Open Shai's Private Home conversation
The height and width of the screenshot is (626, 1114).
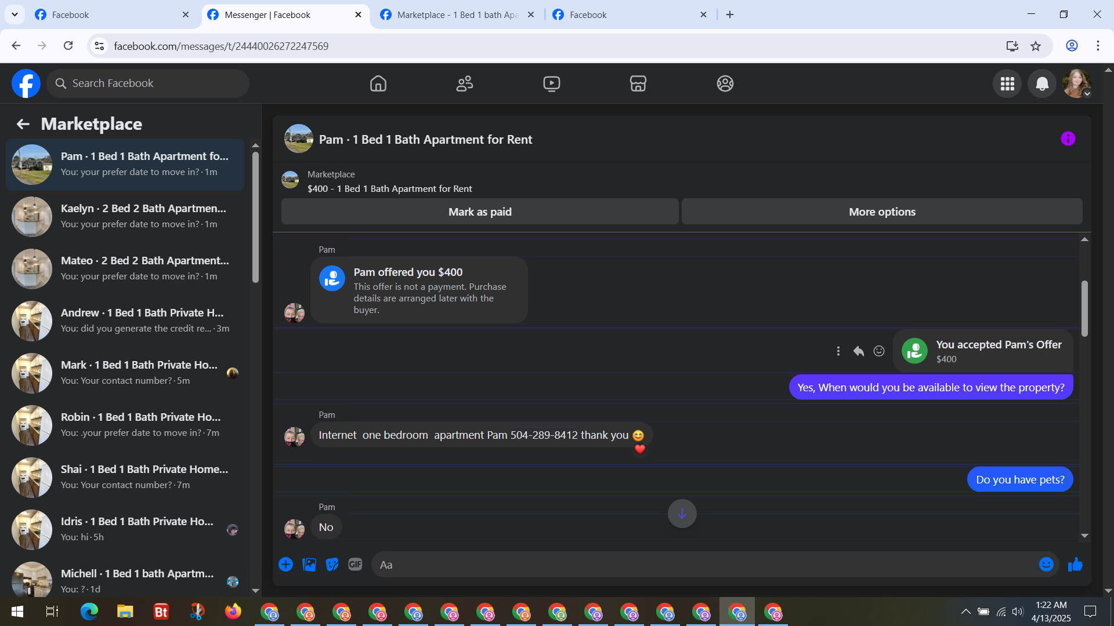tap(125, 478)
